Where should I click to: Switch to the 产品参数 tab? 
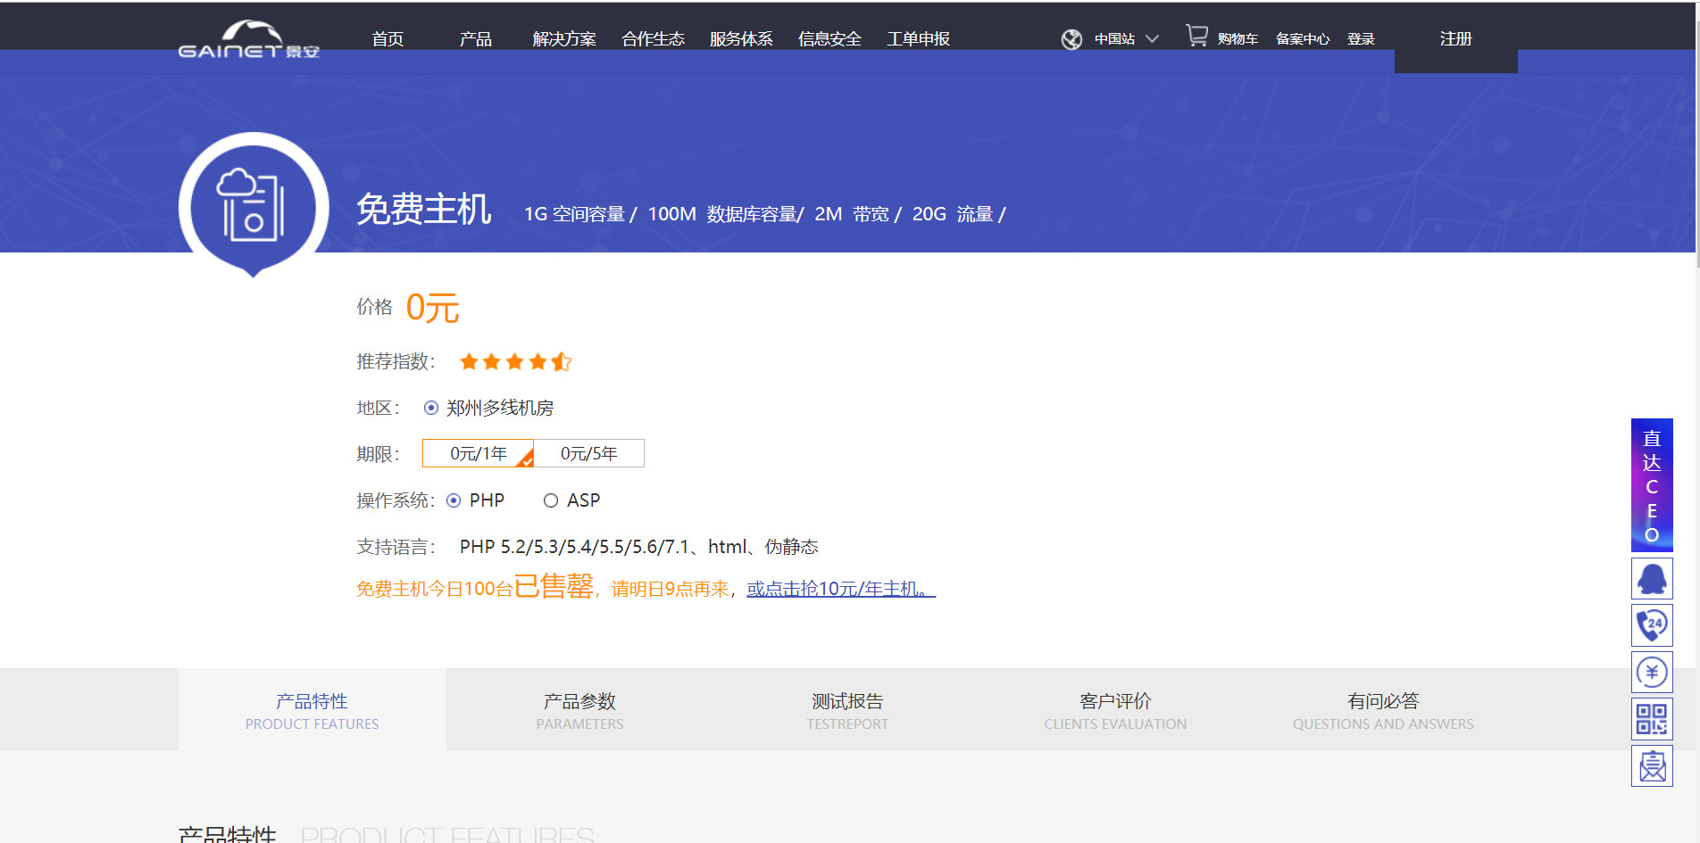point(579,710)
